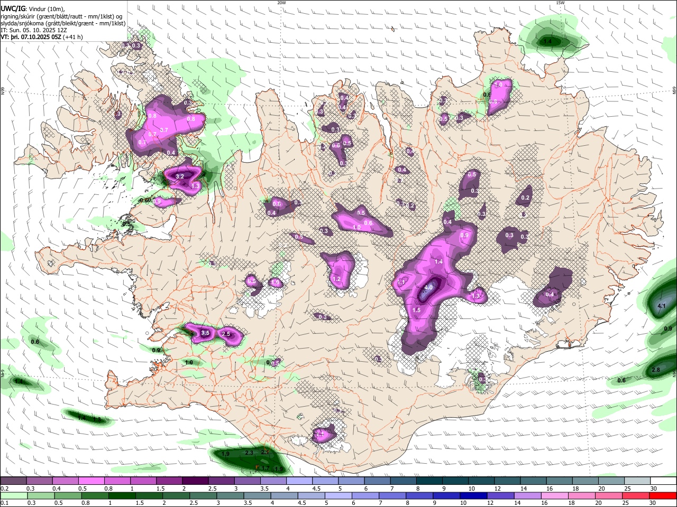Select the "1.4" label in the northeast offshore rain cell
Image resolution: width=677 pixels, height=507 pixels.
click(x=548, y=42)
